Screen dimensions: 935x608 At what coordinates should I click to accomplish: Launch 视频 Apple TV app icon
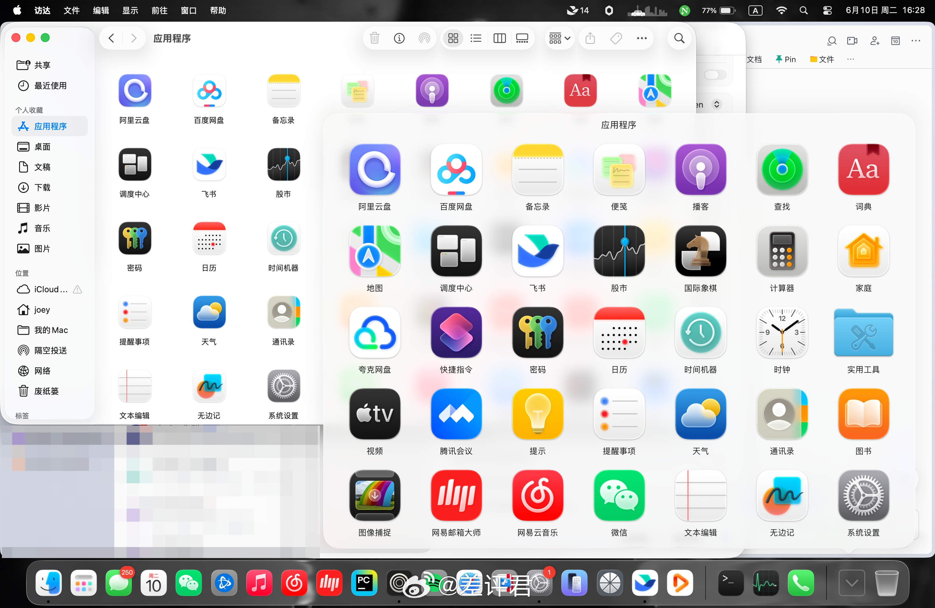pos(374,414)
